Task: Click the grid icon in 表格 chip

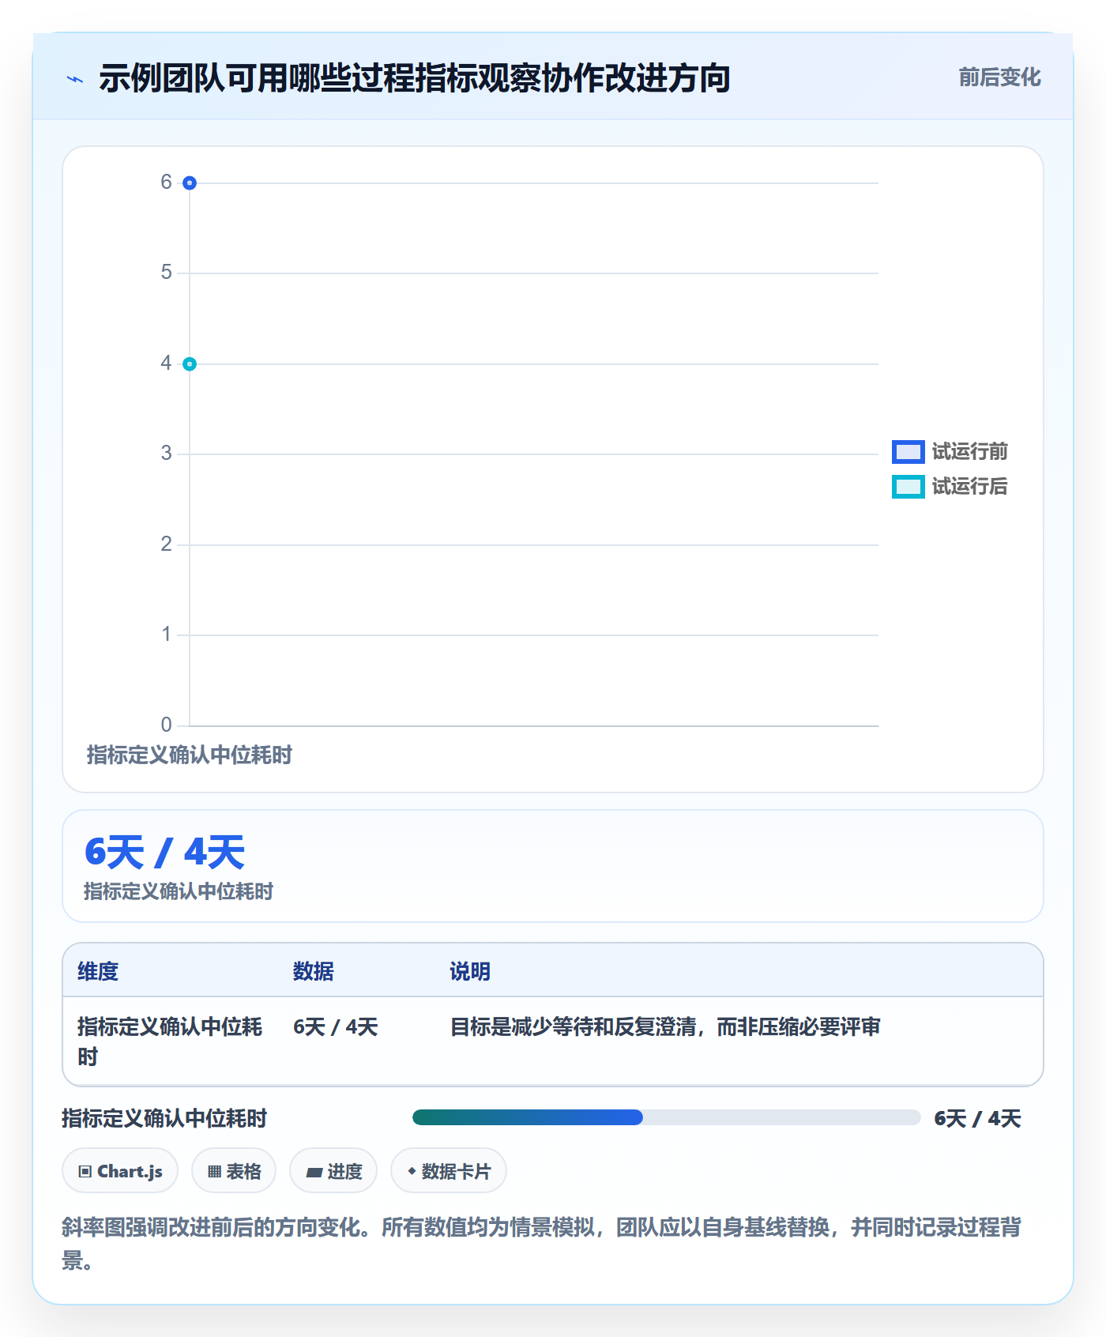Action: 214,1171
